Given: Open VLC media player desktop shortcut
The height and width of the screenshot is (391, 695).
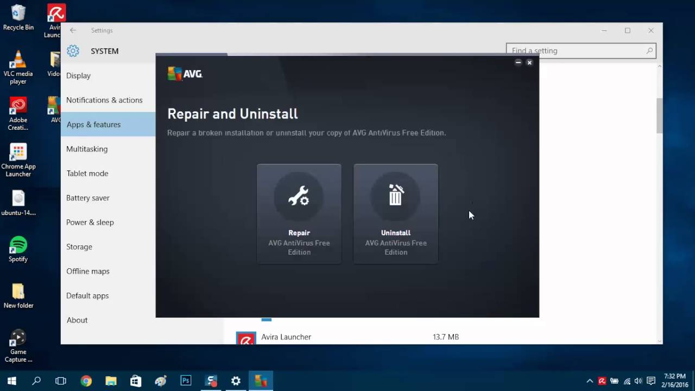Looking at the screenshot, I should (x=18, y=67).
